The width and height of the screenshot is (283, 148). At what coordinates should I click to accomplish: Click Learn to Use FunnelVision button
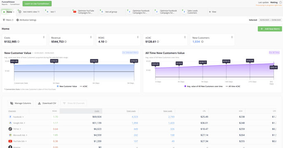click(37, 4)
